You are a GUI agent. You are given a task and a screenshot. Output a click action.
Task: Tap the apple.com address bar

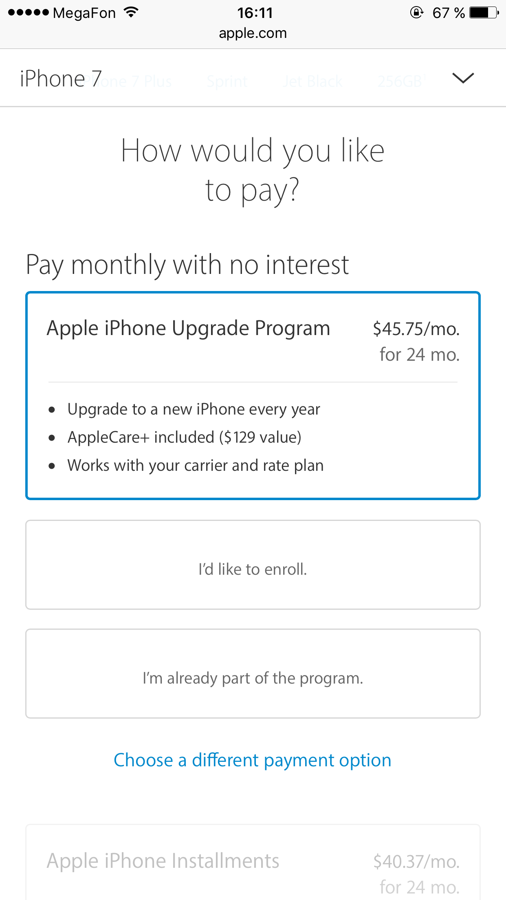253,33
